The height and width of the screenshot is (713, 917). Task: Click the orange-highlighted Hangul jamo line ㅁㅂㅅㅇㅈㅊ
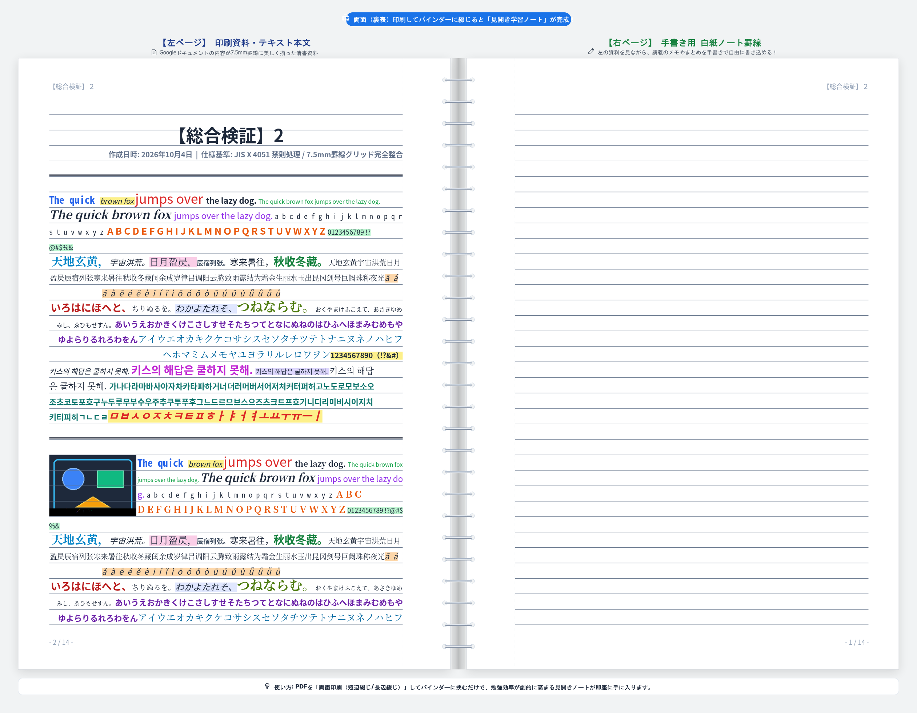(x=215, y=416)
